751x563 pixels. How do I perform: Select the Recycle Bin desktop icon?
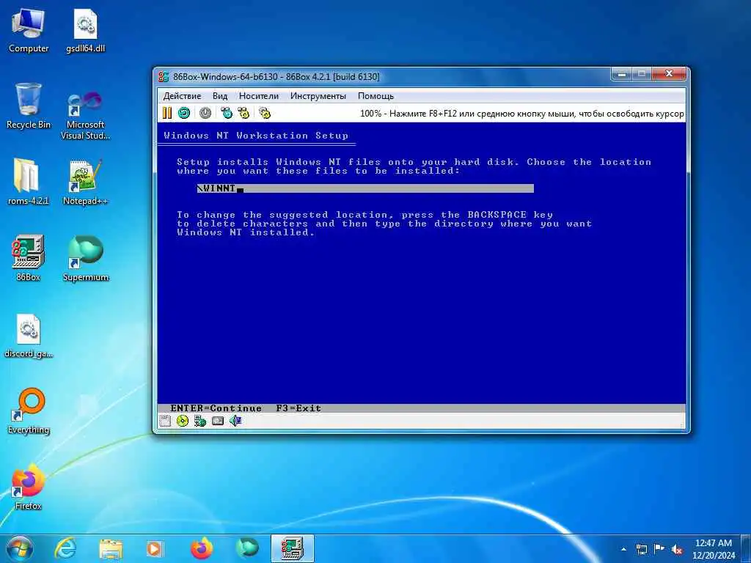[x=29, y=106]
